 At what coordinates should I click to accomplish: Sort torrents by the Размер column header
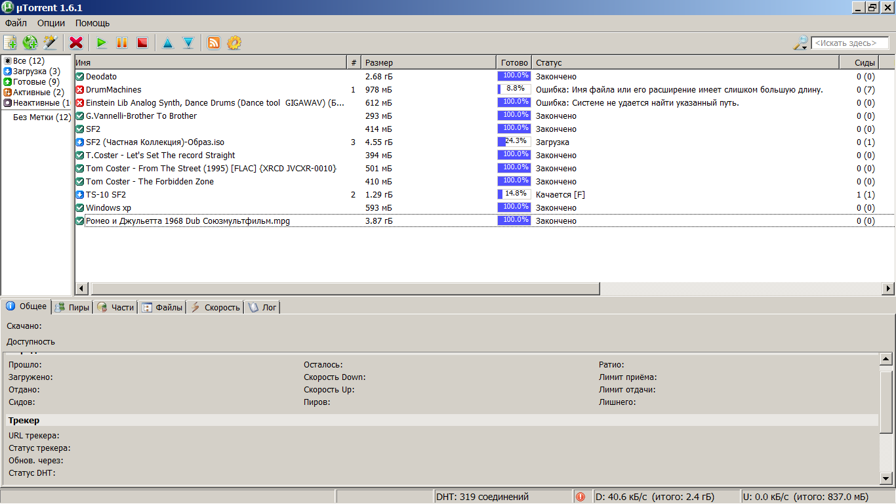click(x=429, y=62)
